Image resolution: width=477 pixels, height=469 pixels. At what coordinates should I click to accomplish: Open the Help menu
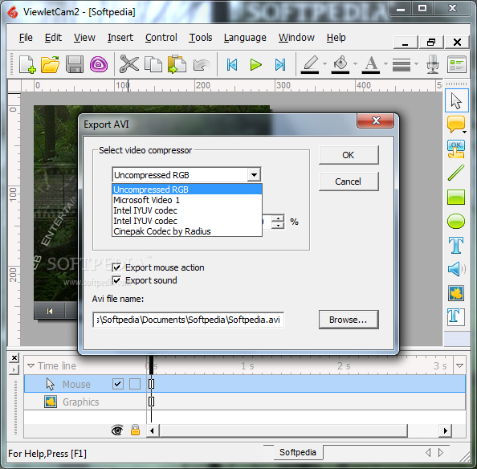click(336, 38)
